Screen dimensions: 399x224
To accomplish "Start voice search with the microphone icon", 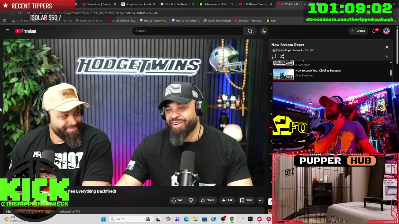I will (x=264, y=31).
